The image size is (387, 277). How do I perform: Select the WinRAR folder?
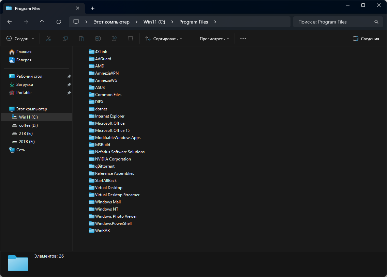tap(100, 230)
